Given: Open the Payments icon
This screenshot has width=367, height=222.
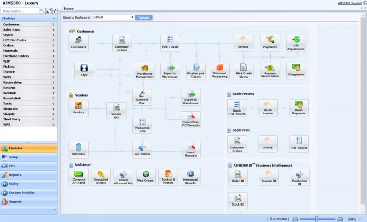Looking at the screenshot, I should (x=270, y=43).
